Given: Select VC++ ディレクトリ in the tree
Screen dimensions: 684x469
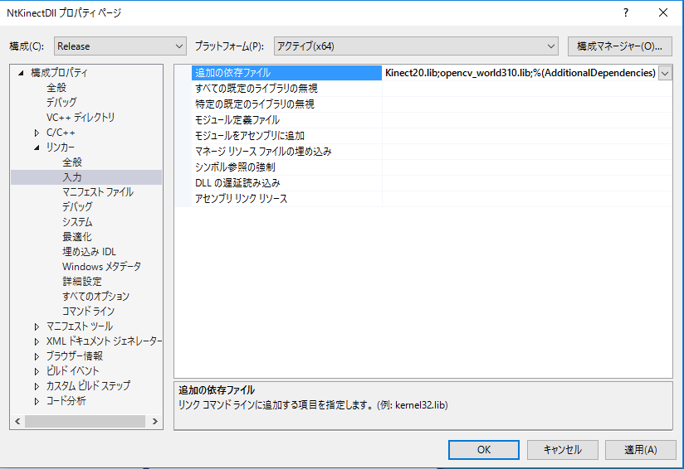Looking at the screenshot, I should (81, 118).
